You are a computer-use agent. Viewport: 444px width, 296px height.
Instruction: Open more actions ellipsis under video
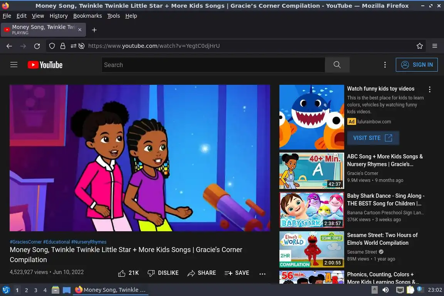[x=262, y=274]
